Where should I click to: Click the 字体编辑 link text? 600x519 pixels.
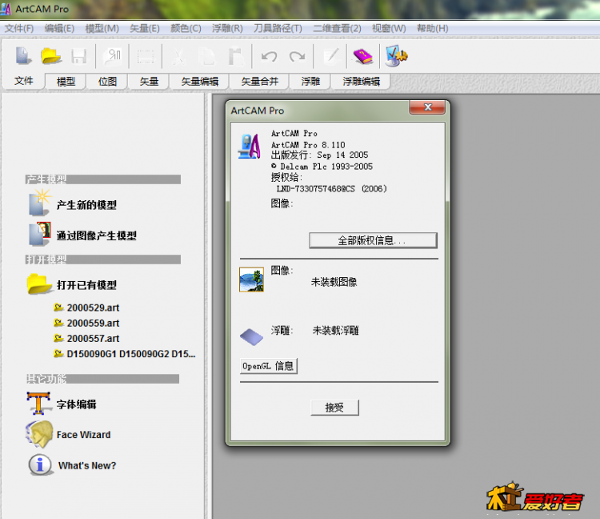77,404
